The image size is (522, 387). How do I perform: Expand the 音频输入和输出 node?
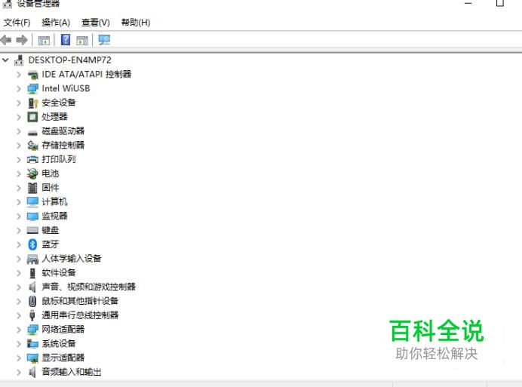coord(19,372)
